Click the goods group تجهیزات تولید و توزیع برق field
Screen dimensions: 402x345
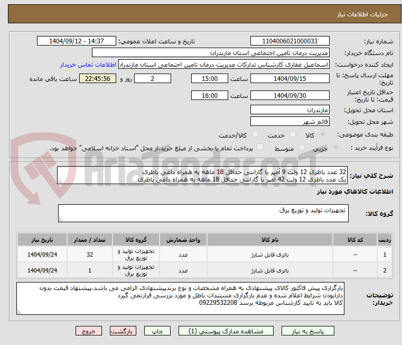tap(203, 213)
